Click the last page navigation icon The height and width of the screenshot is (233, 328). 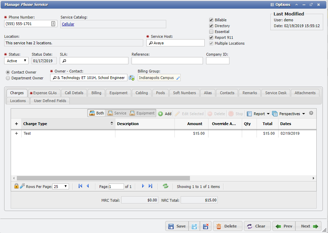tap(150, 186)
